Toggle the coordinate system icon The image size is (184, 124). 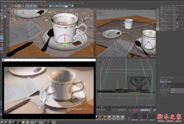[36, 6]
